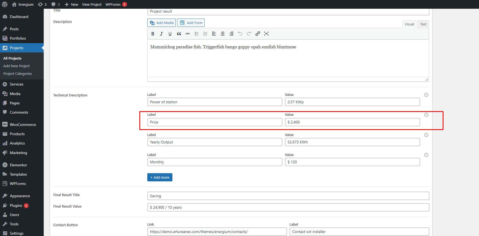Click the Add Form button
Screen dimensions: 479x236
coord(191,23)
